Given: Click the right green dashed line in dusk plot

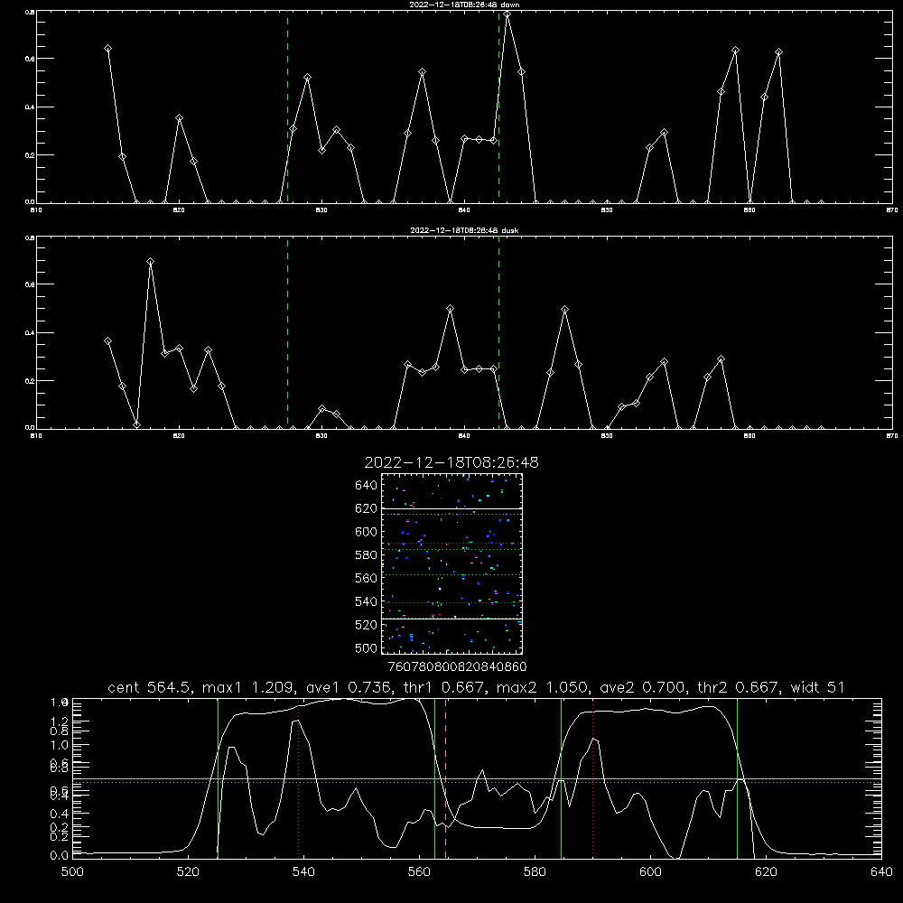Looking at the screenshot, I should (x=498, y=332).
